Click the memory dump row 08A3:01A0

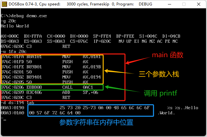click(88, 113)
